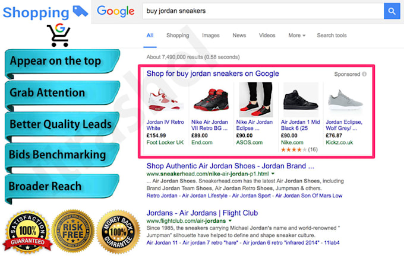404x256 pixels.
Task: Open the News tab
Action: pyautogui.click(x=239, y=36)
